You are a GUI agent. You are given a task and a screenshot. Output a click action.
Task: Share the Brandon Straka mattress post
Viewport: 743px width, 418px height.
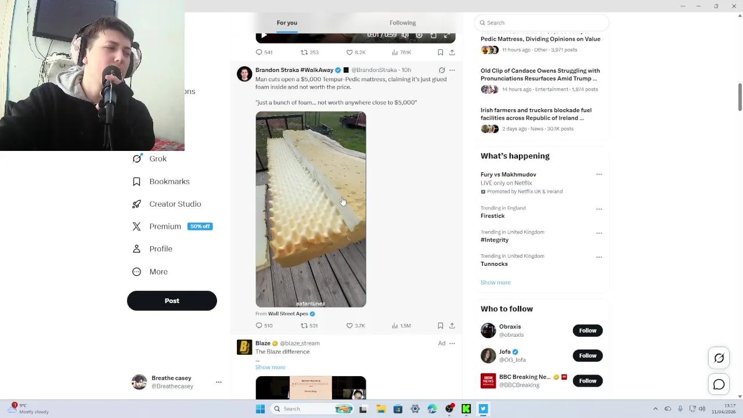click(452, 326)
